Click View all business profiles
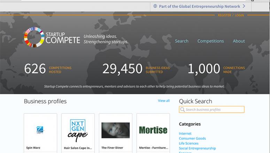The width and height of the screenshot is (270, 153). 164,100
